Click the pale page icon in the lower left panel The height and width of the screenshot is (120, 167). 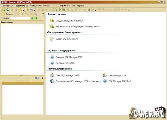[39, 78]
